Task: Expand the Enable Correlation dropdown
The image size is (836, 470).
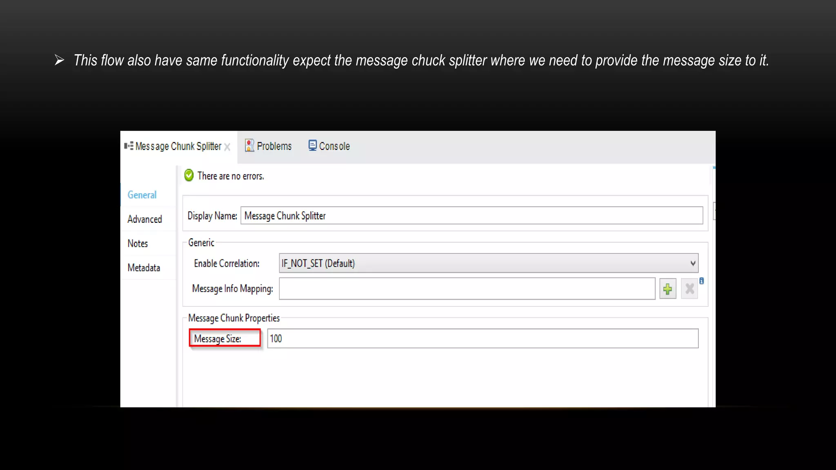Action: coord(693,264)
